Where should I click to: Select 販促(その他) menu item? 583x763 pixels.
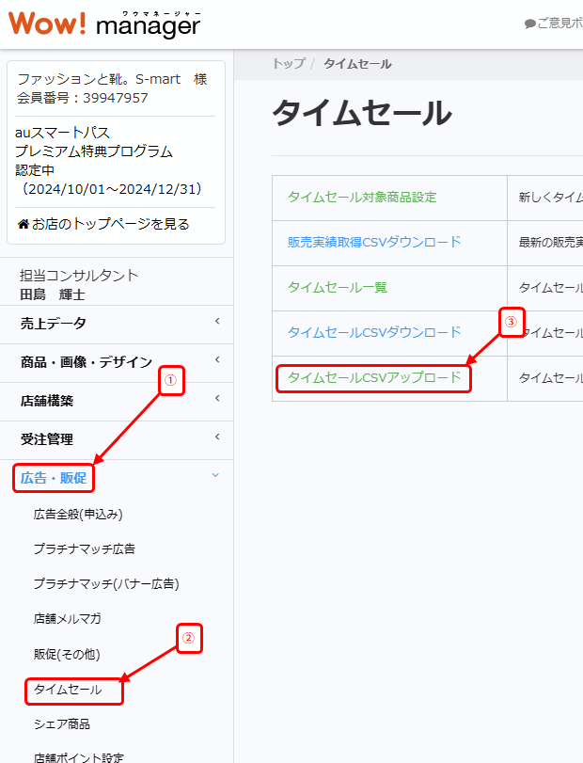click(66, 654)
